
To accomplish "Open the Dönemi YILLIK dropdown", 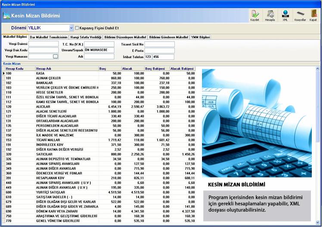I will pos(71,28).
